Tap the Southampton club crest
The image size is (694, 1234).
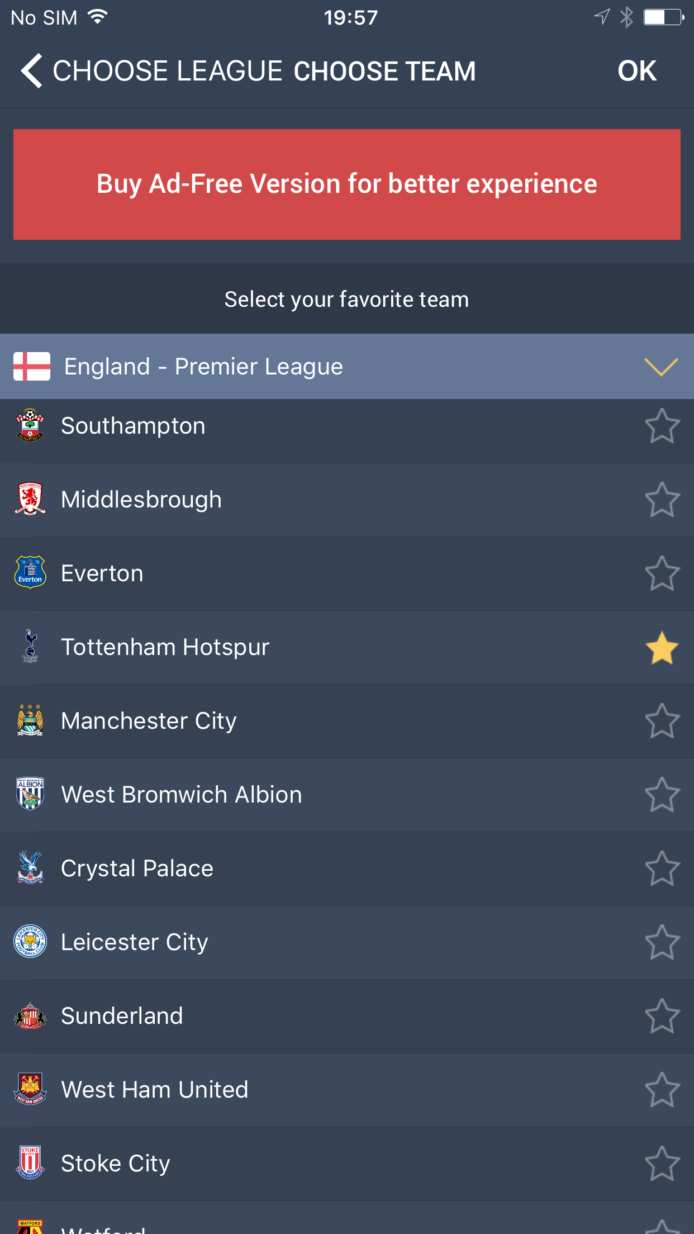pos(30,425)
